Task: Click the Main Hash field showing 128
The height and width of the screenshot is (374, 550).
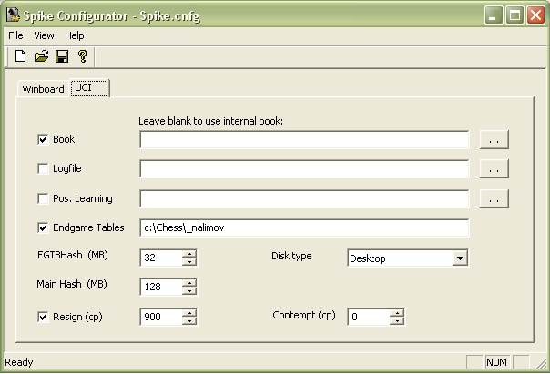Action: [x=161, y=287]
